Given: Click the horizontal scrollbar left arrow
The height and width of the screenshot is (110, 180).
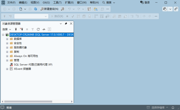Looking at the screenshot, I should 2,102.
